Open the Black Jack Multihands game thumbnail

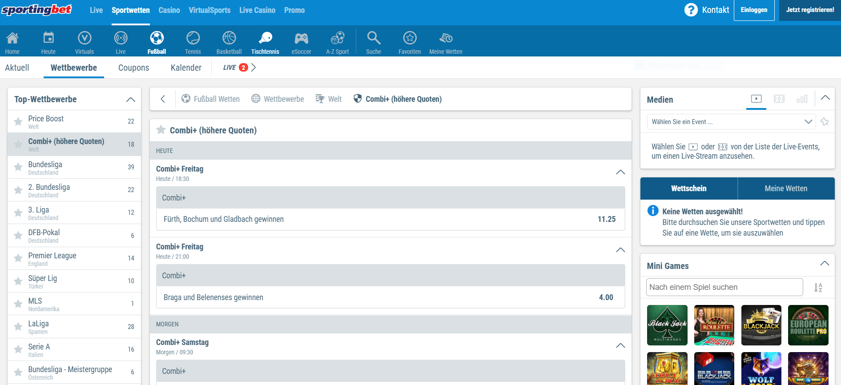667,325
